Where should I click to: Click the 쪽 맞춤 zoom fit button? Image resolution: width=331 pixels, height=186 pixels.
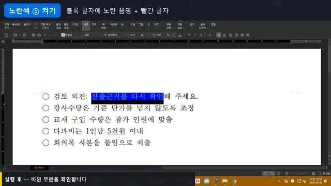(x=324, y=174)
